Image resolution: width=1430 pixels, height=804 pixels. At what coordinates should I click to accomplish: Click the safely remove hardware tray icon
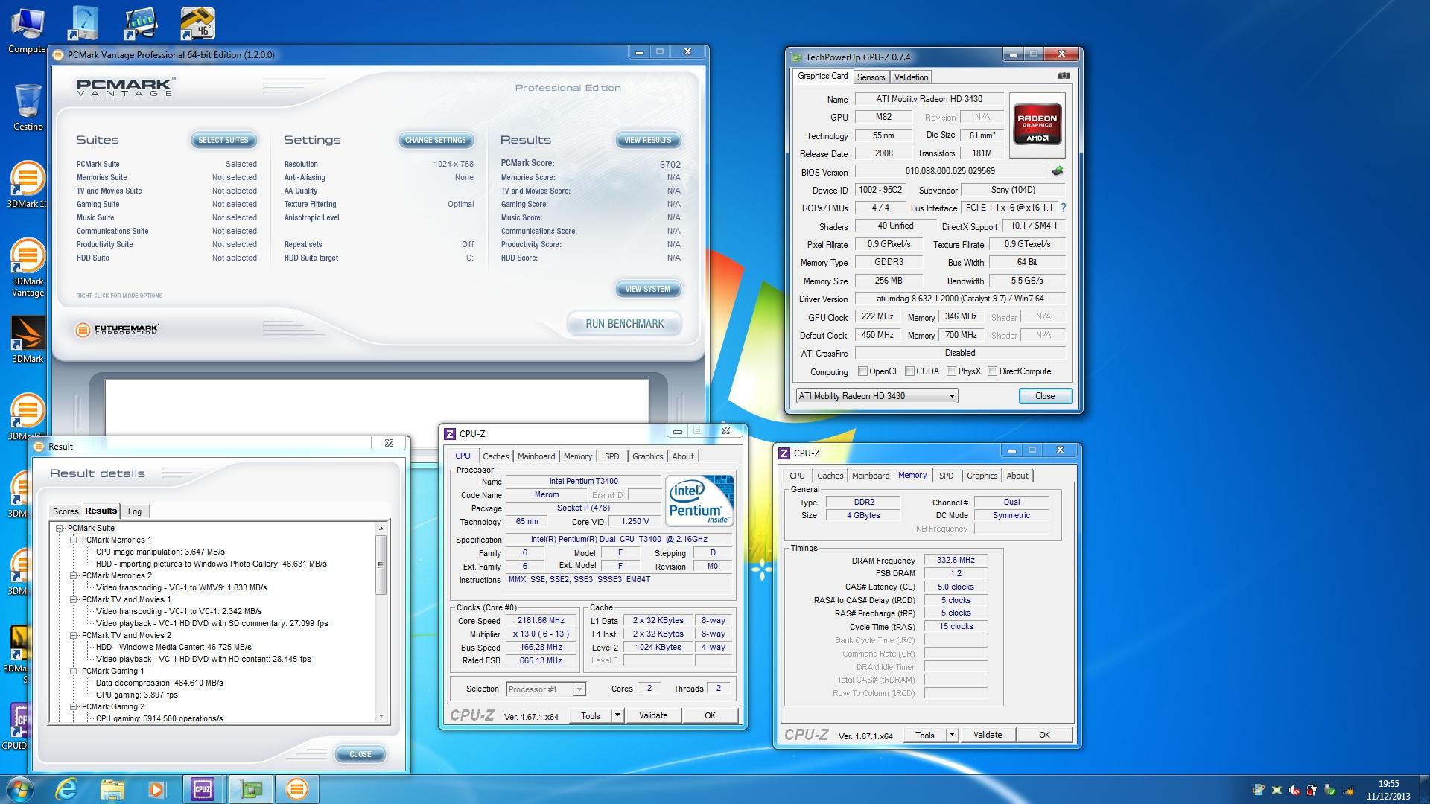pos(1330,790)
